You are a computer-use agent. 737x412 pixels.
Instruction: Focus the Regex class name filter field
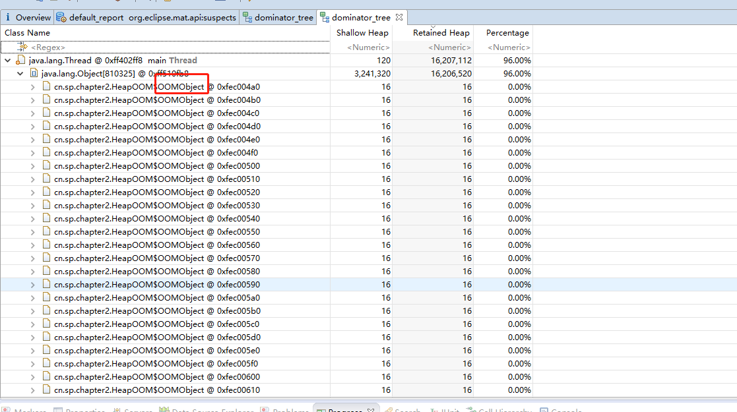(x=166, y=47)
